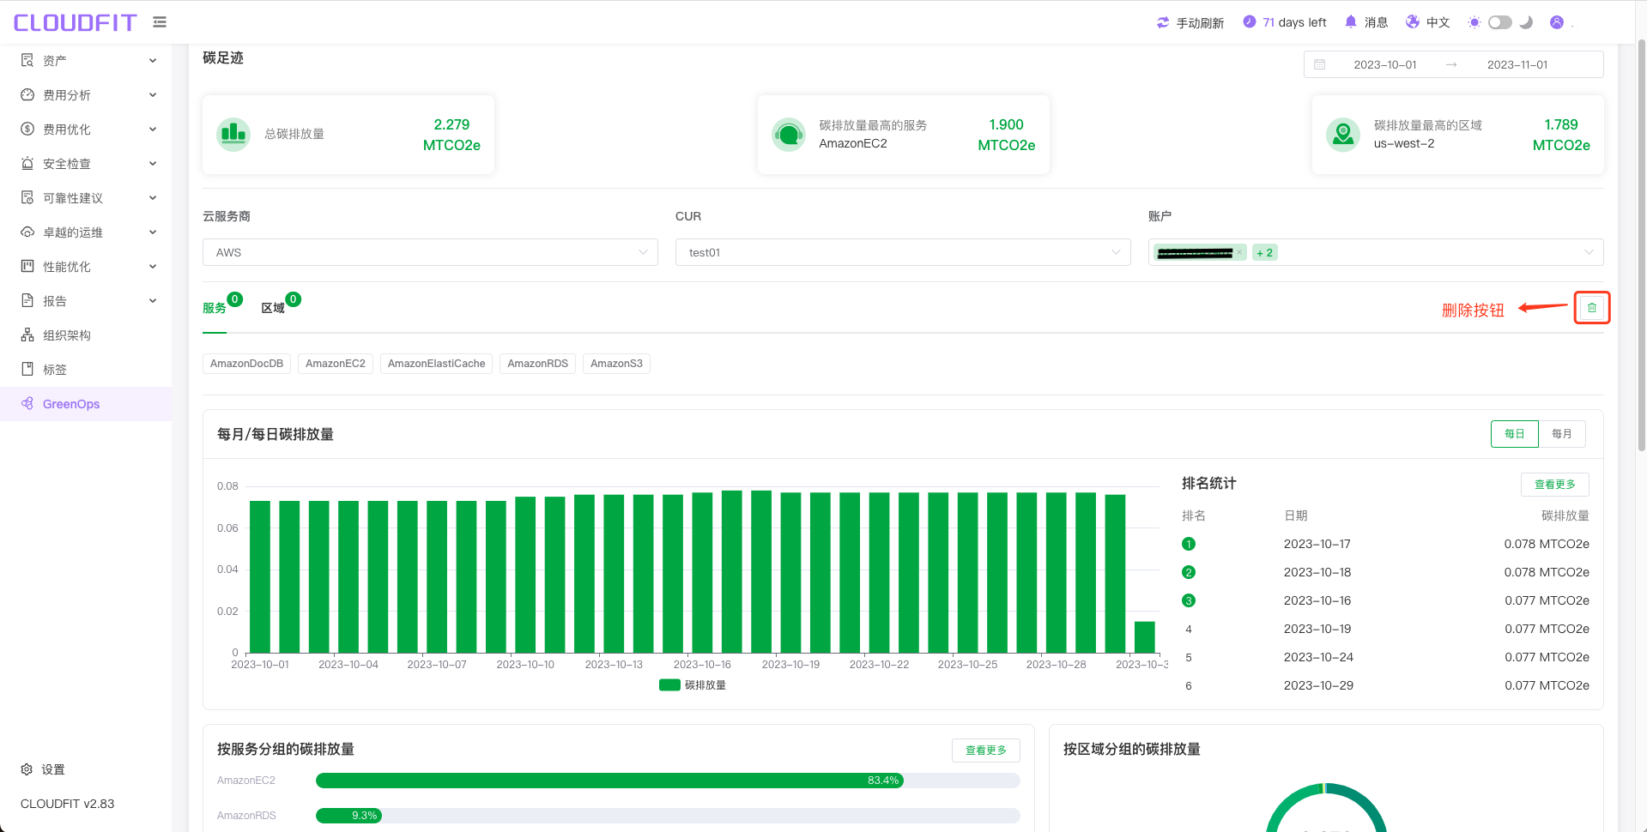Open 设置 gear icon at bottom

pyautogui.click(x=27, y=769)
